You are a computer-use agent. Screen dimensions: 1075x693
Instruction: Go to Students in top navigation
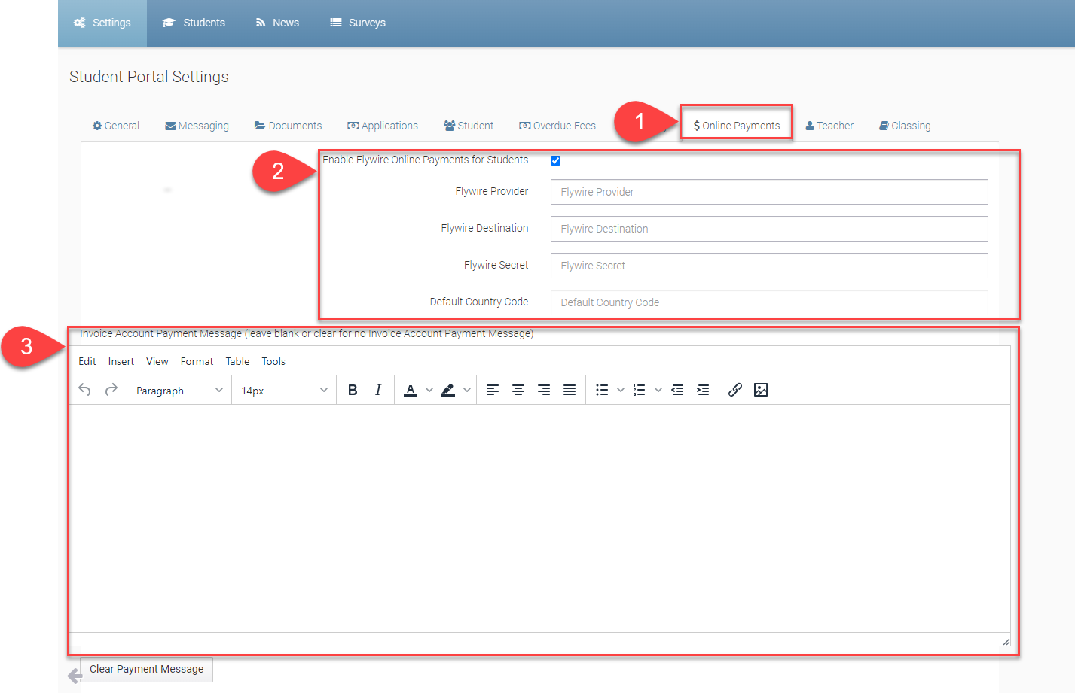click(194, 23)
